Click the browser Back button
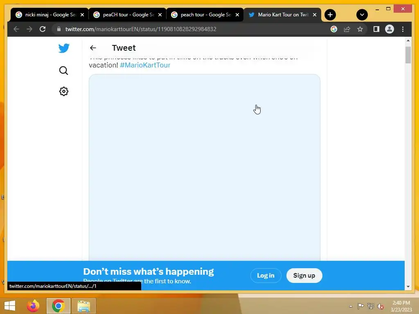This screenshot has height=314, width=419. click(16, 29)
